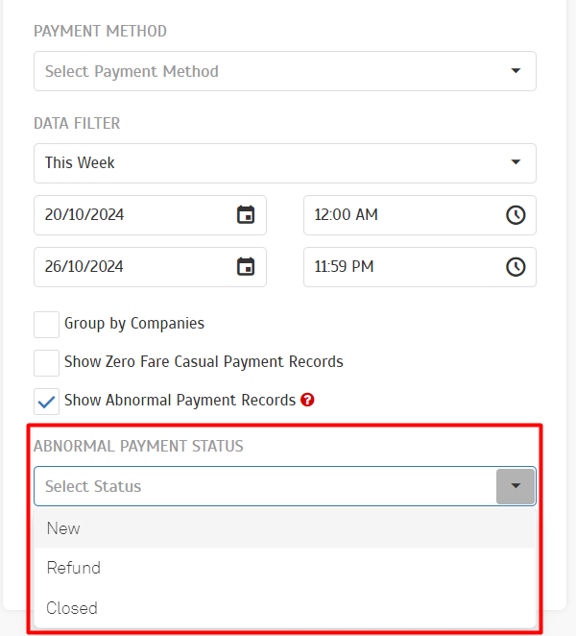Uncheck Show Abnormal Payment Records checkbox
Image resolution: width=576 pixels, height=636 pixels.
click(x=46, y=402)
